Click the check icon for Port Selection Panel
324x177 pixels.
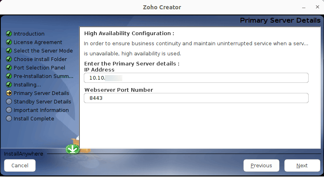point(9,67)
